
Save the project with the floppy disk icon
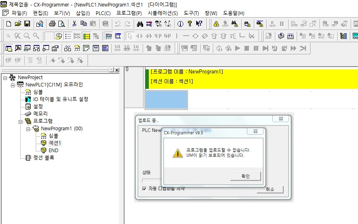(27, 24)
